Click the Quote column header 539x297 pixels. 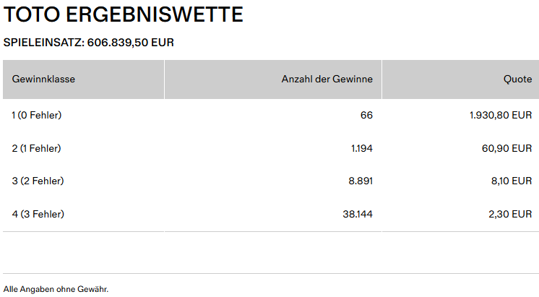click(517, 79)
